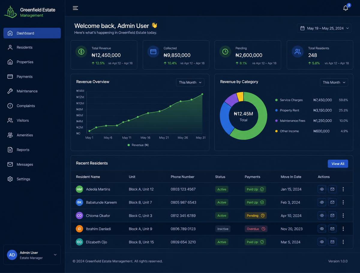Viewport: 360px width, 273px height.
Task: Open more options for Chioma Okafor
Action: [343, 216]
